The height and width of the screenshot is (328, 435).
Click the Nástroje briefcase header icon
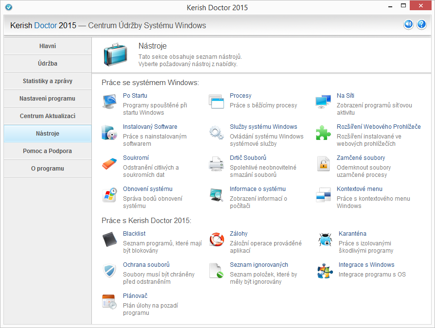pos(115,54)
